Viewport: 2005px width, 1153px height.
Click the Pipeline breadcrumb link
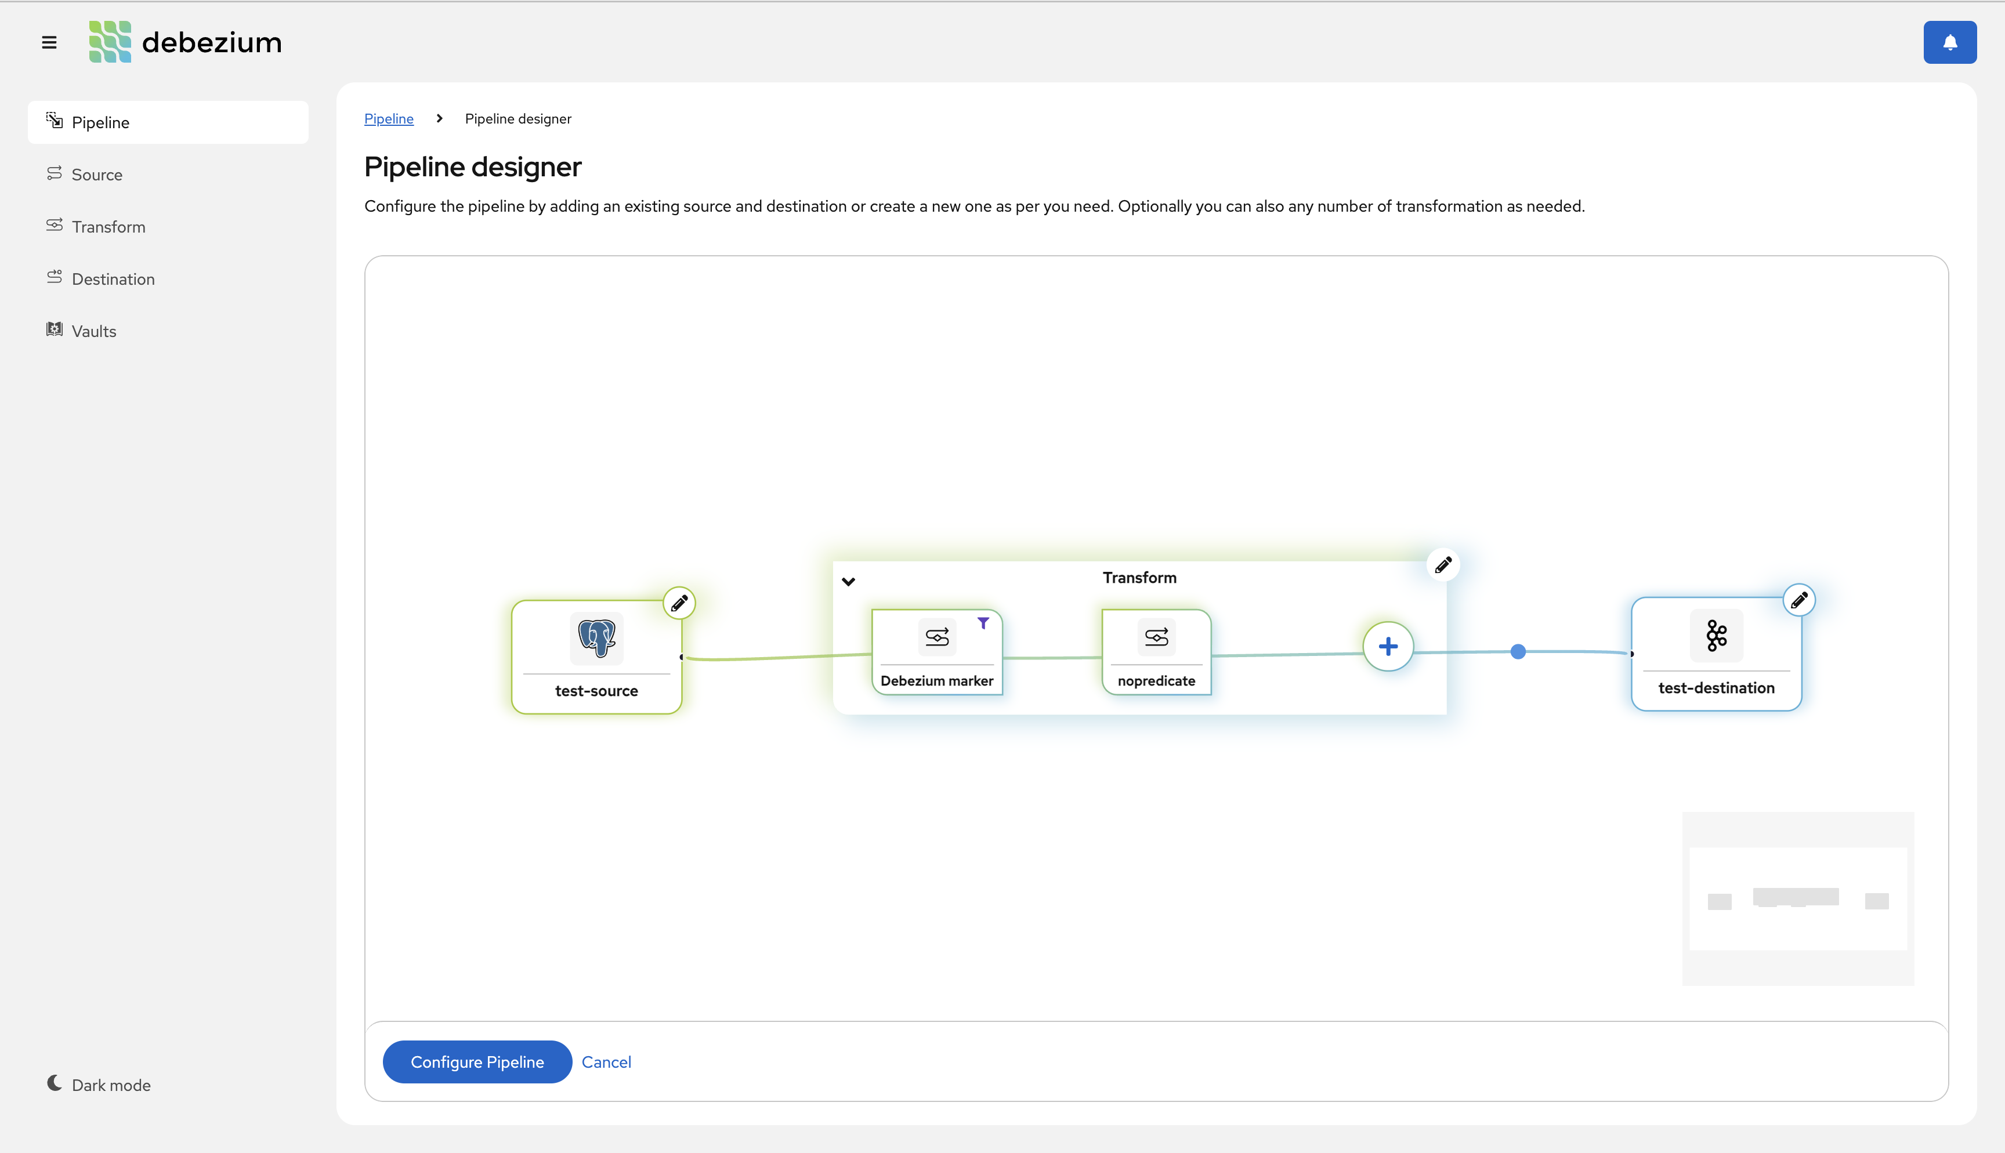tap(388, 119)
